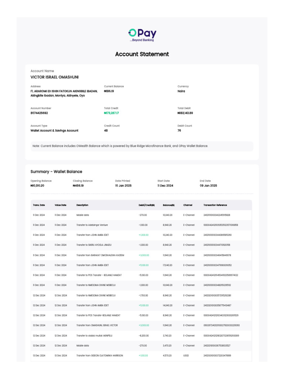
Task: Click the Opening Balance amount
Action: pyautogui.click(x=37, y=185)
